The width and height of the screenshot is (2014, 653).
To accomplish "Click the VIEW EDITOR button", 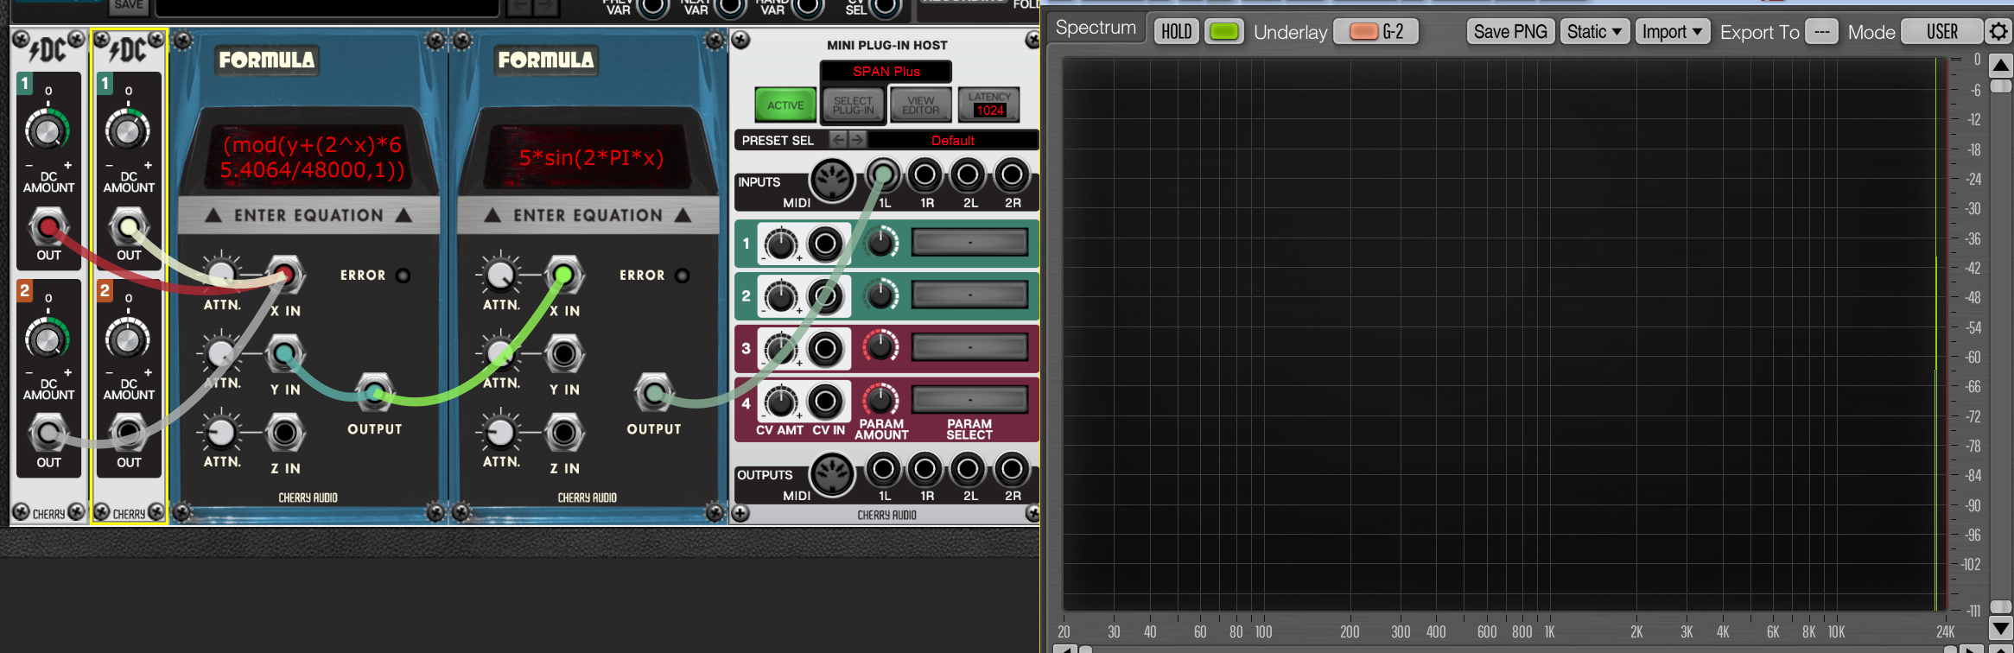I will point(921,105).
